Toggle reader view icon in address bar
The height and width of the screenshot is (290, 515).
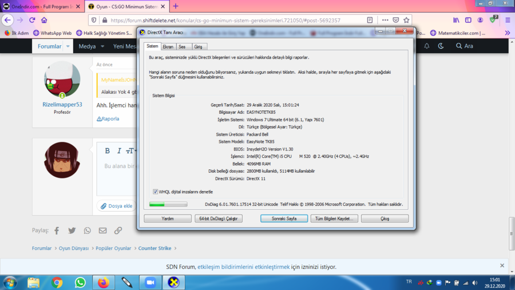pos(370,20)
